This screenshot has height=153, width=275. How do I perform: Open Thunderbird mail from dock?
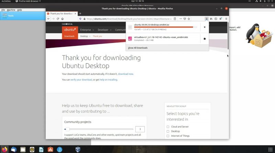[x=14, y=150]
